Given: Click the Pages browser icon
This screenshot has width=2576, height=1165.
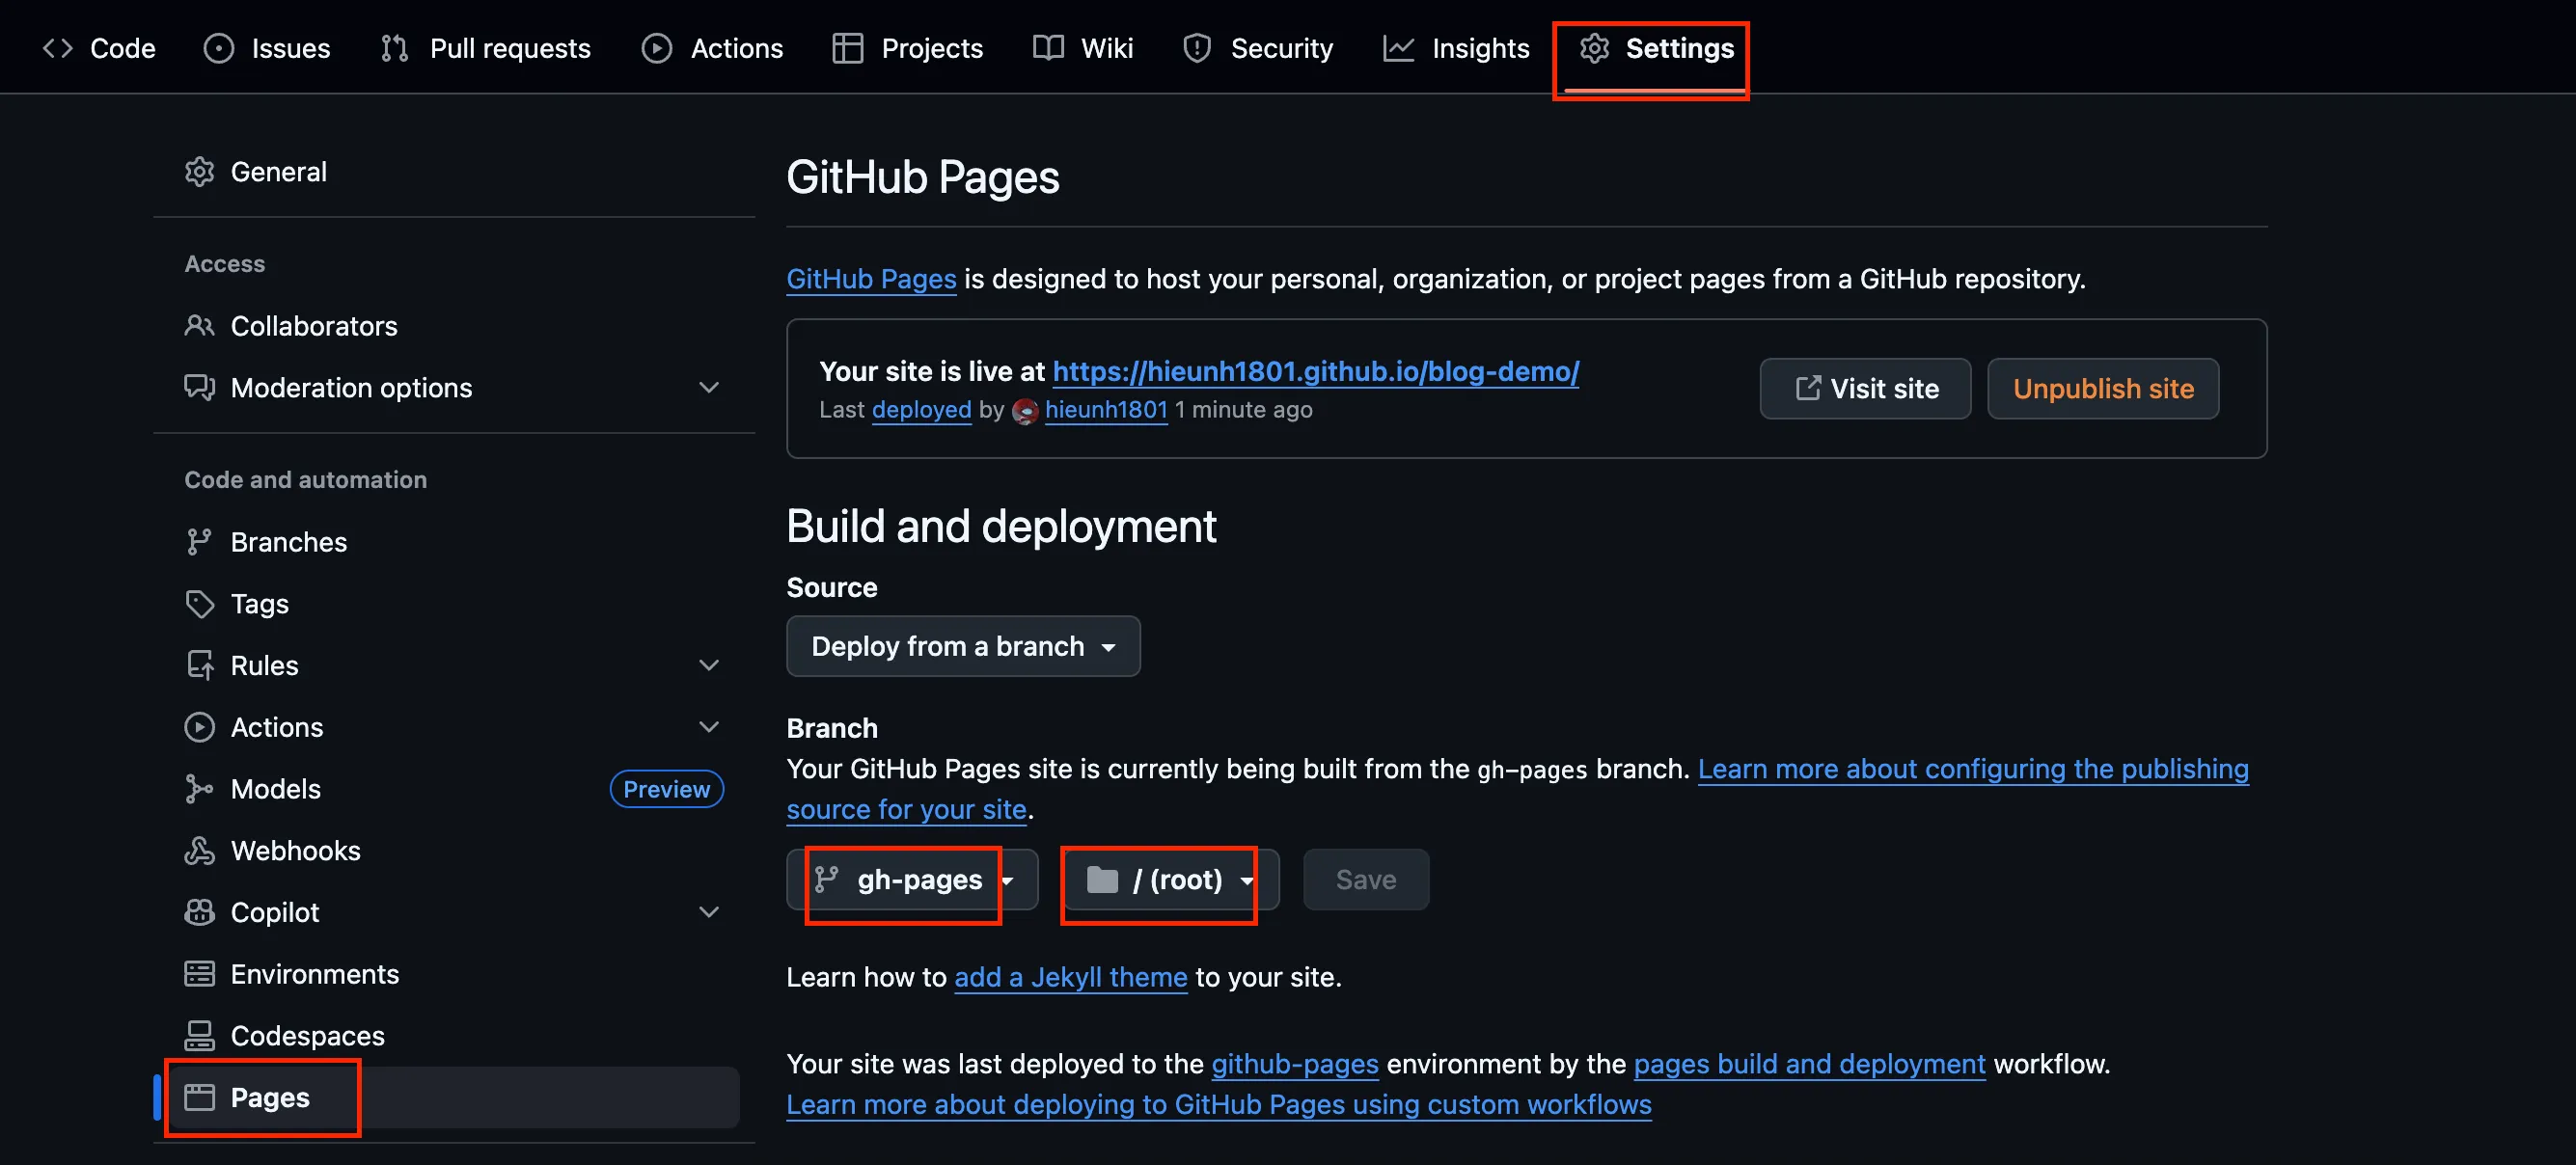Looking at the screenshot, I should tap(199, 1098).
